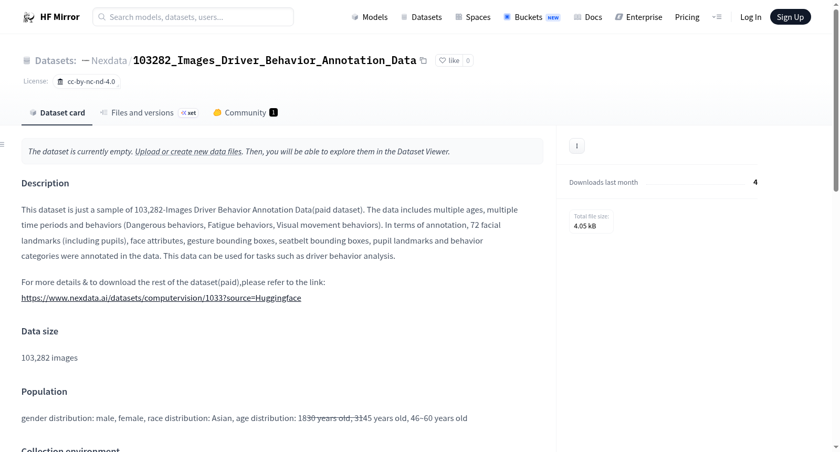Focus the search models, datasets, users field
The image size is (840, 452).
(x=193, y=17)
